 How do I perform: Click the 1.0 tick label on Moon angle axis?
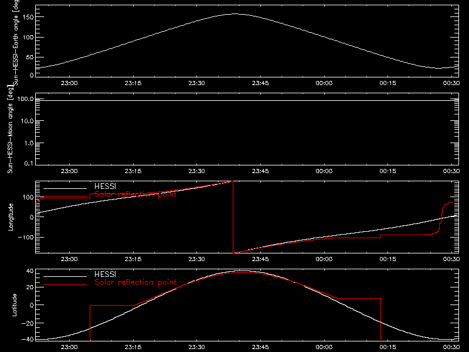(x=29, y=143)
